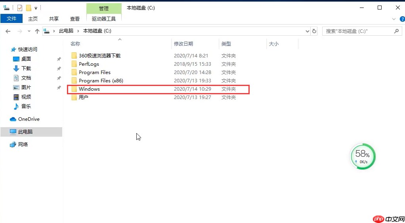This screenshot has width=405, height=223.
Task: Open the recent locations dropdown arrow
Action: click(x=29, y=31)
